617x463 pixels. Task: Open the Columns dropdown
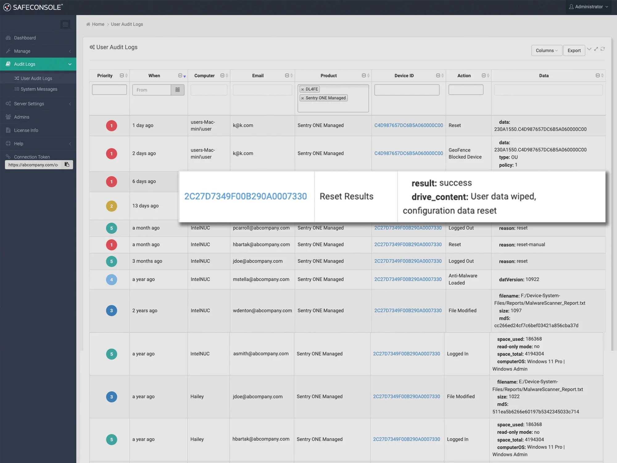[x=546, y=50]
